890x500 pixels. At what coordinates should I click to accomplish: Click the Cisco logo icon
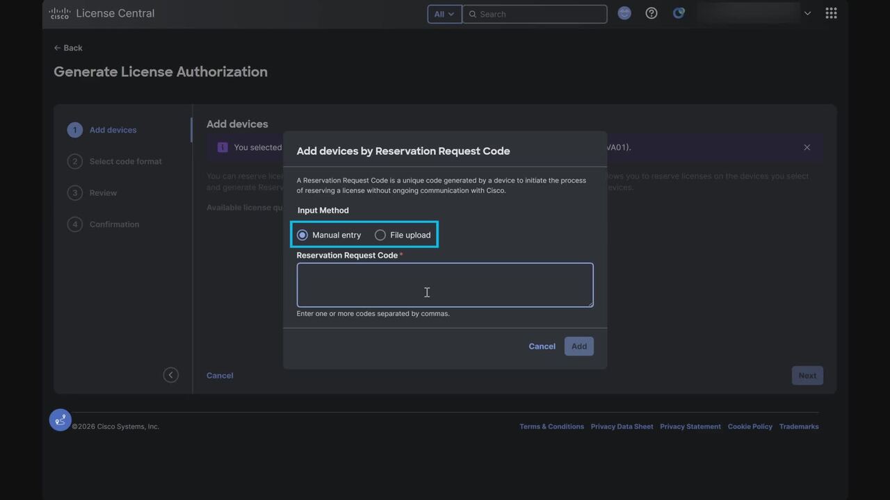(x=60, y=13)
